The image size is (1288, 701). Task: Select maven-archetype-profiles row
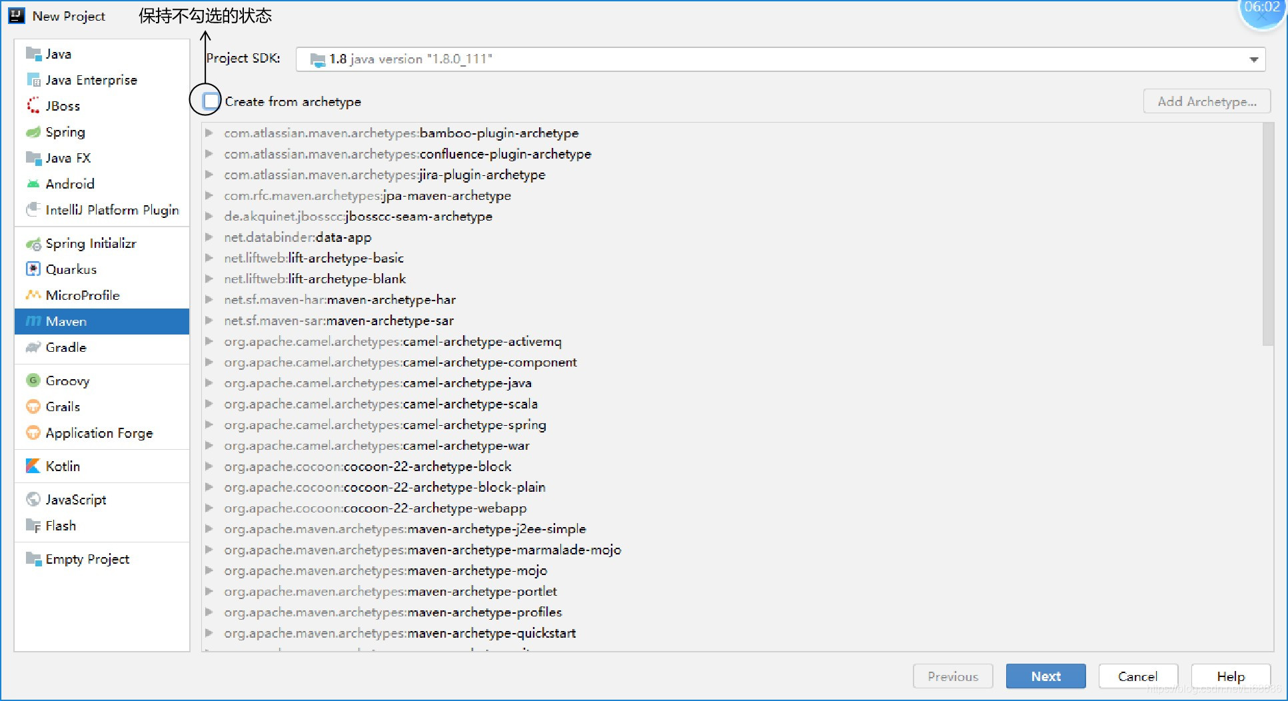tap(732, 612)
